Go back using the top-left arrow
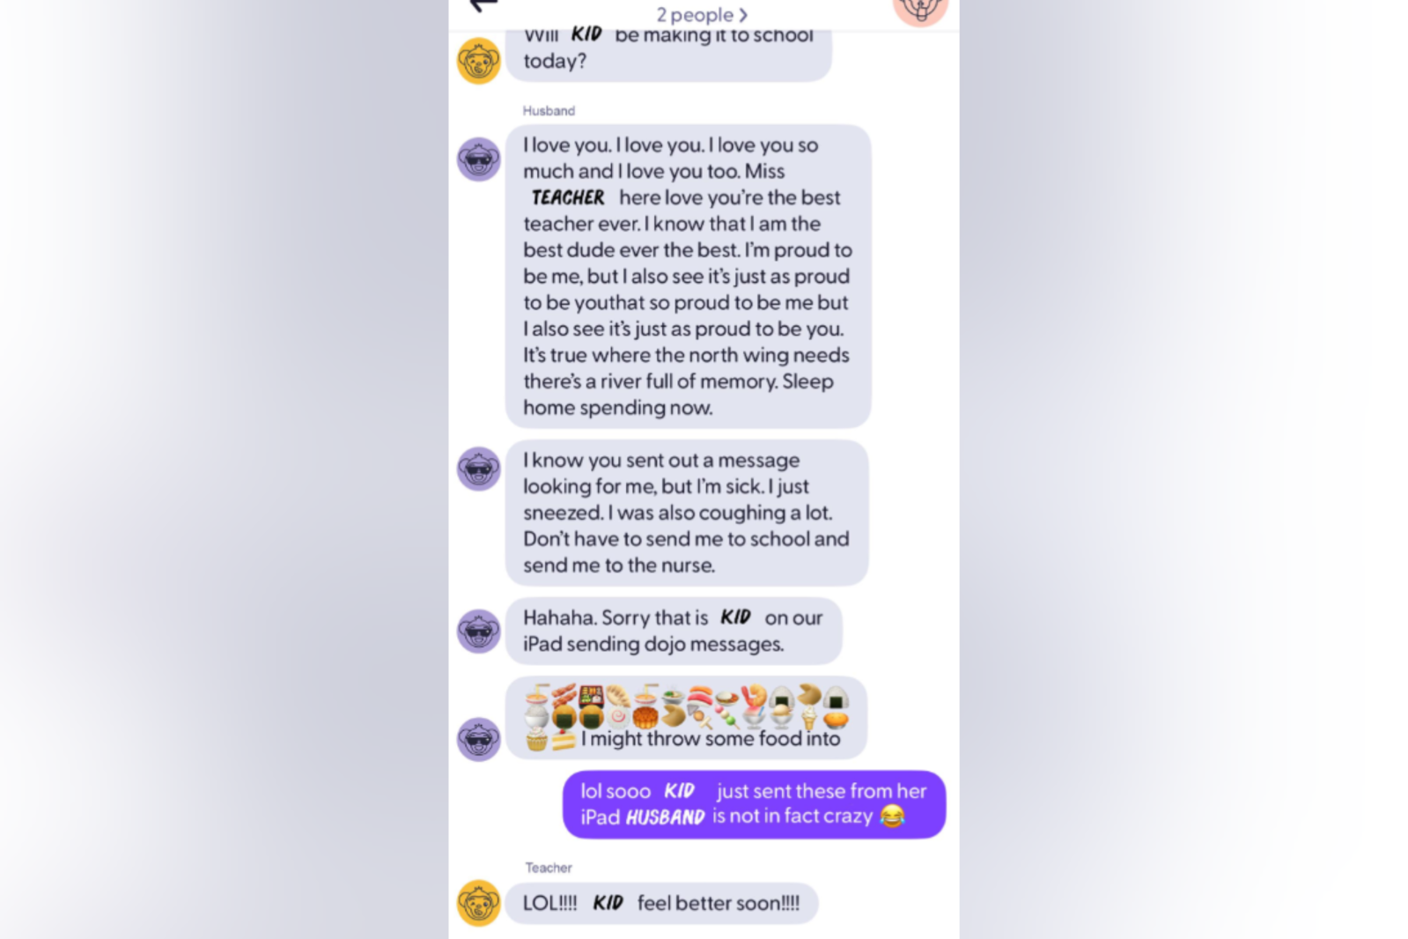 click(x=483, y=5)
